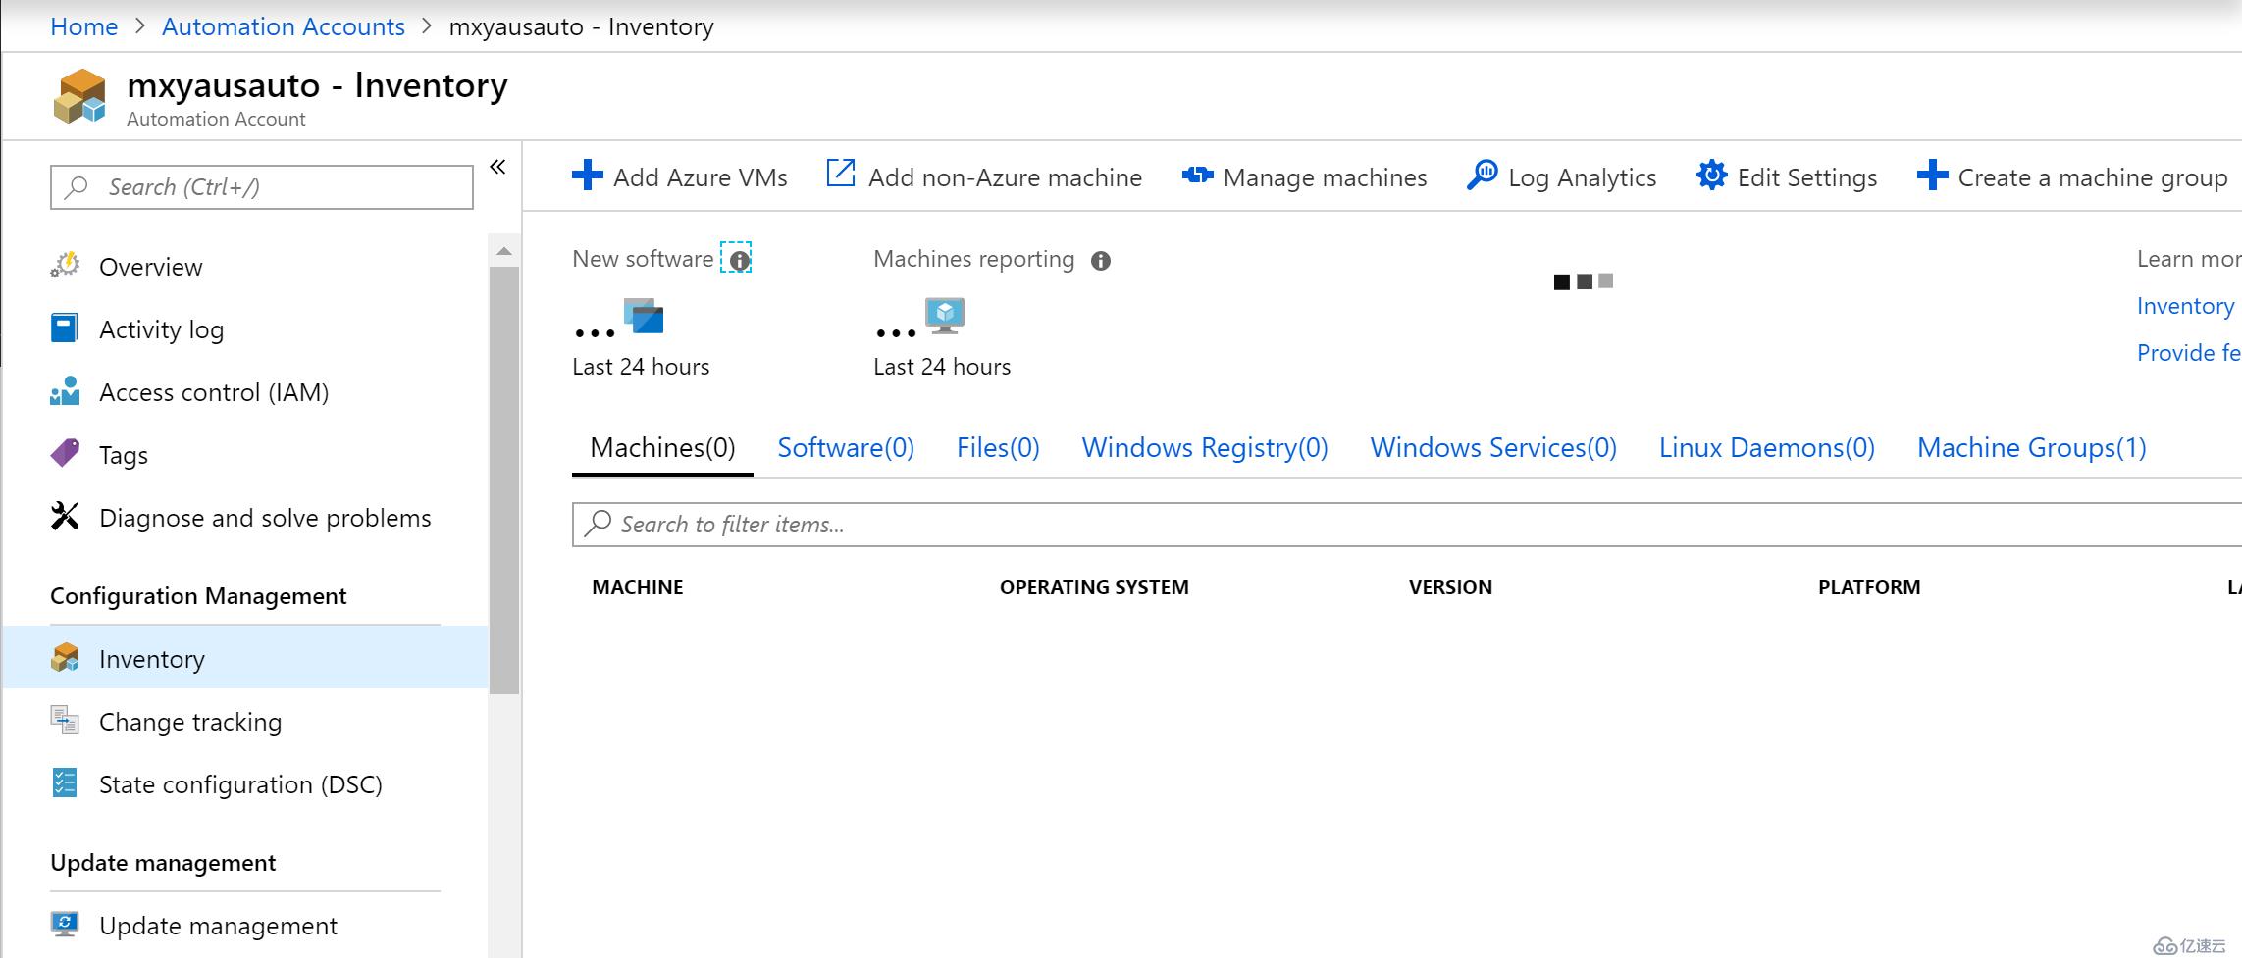Open the Automation Accounts breadcrumb link
The width and height of the screenshot is (2242, 958).
point(284,26)
